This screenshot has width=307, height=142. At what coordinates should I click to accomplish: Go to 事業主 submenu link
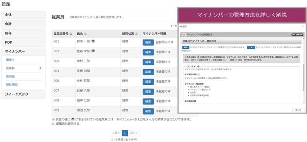[10, 60]
